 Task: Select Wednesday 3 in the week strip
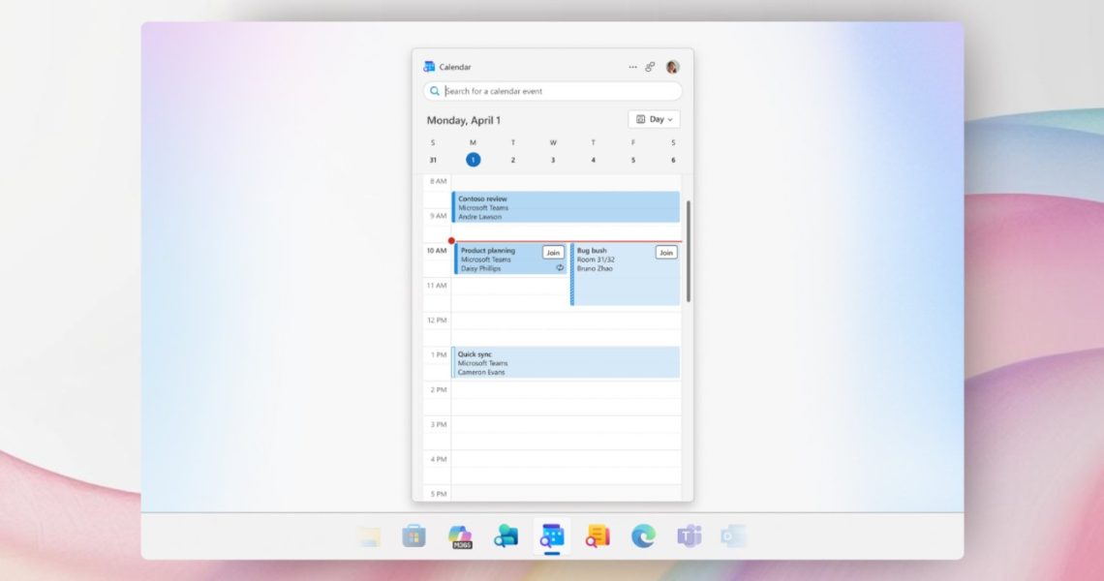click(x=553, y=160)
